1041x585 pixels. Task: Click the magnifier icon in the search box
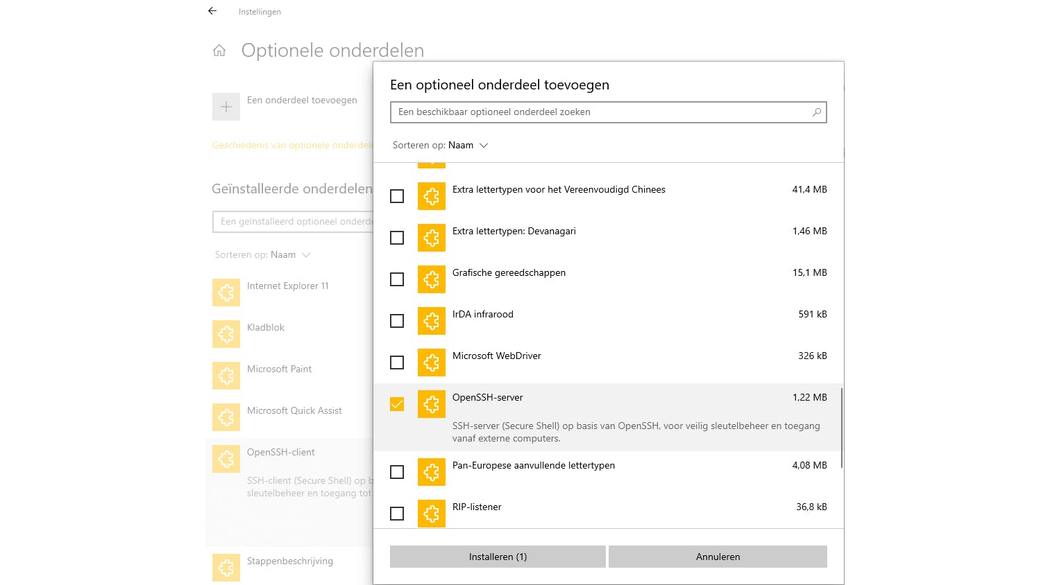point(817,112)
